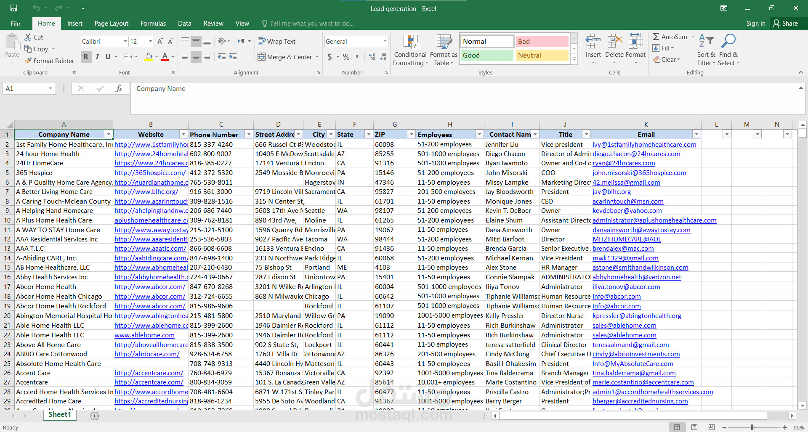The width and height of the screenshot is (808, 432).
Task: Open the File tab
Action: pos(15,24)
